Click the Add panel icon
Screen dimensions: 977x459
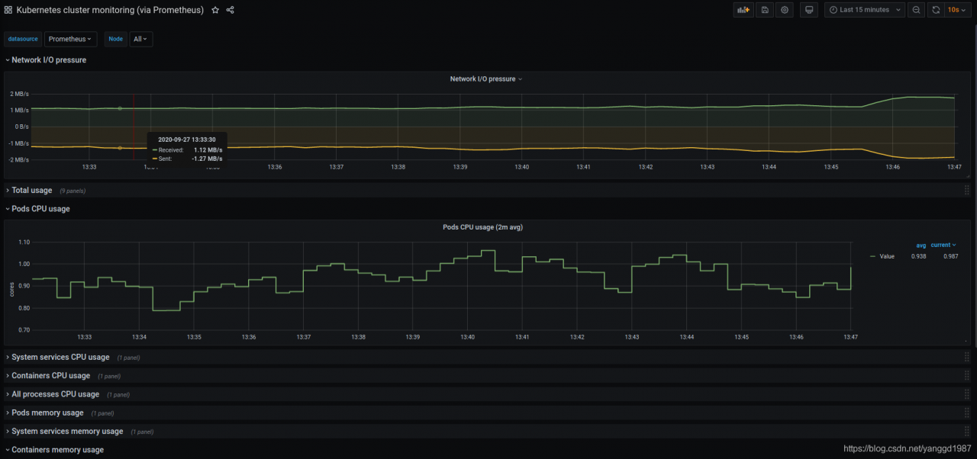743,10
